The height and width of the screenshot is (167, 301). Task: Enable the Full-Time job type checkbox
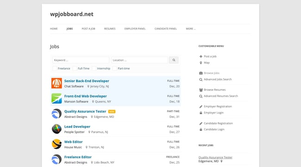pos(75,68)
